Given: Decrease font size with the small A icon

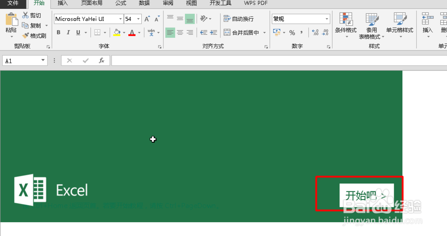Looking at the screenshot, I should (x=157, y=19).
